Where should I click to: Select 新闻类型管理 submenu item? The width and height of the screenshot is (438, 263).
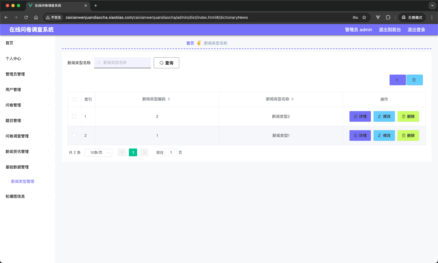(x=23, y=181)
